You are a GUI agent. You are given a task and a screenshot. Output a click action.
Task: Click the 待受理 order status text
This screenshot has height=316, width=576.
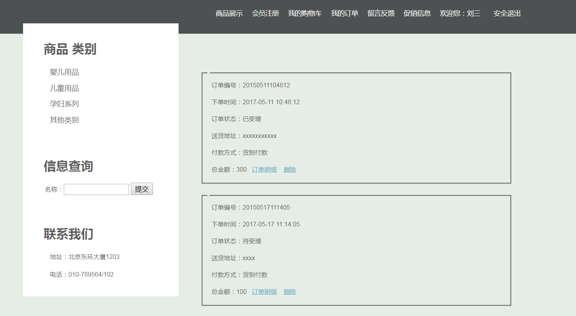252,241
